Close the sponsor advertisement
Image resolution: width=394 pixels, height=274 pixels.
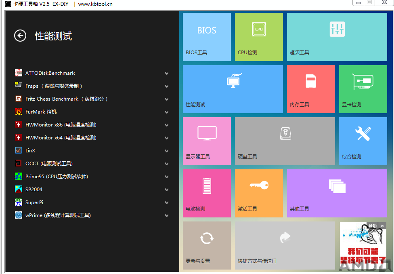382,226
